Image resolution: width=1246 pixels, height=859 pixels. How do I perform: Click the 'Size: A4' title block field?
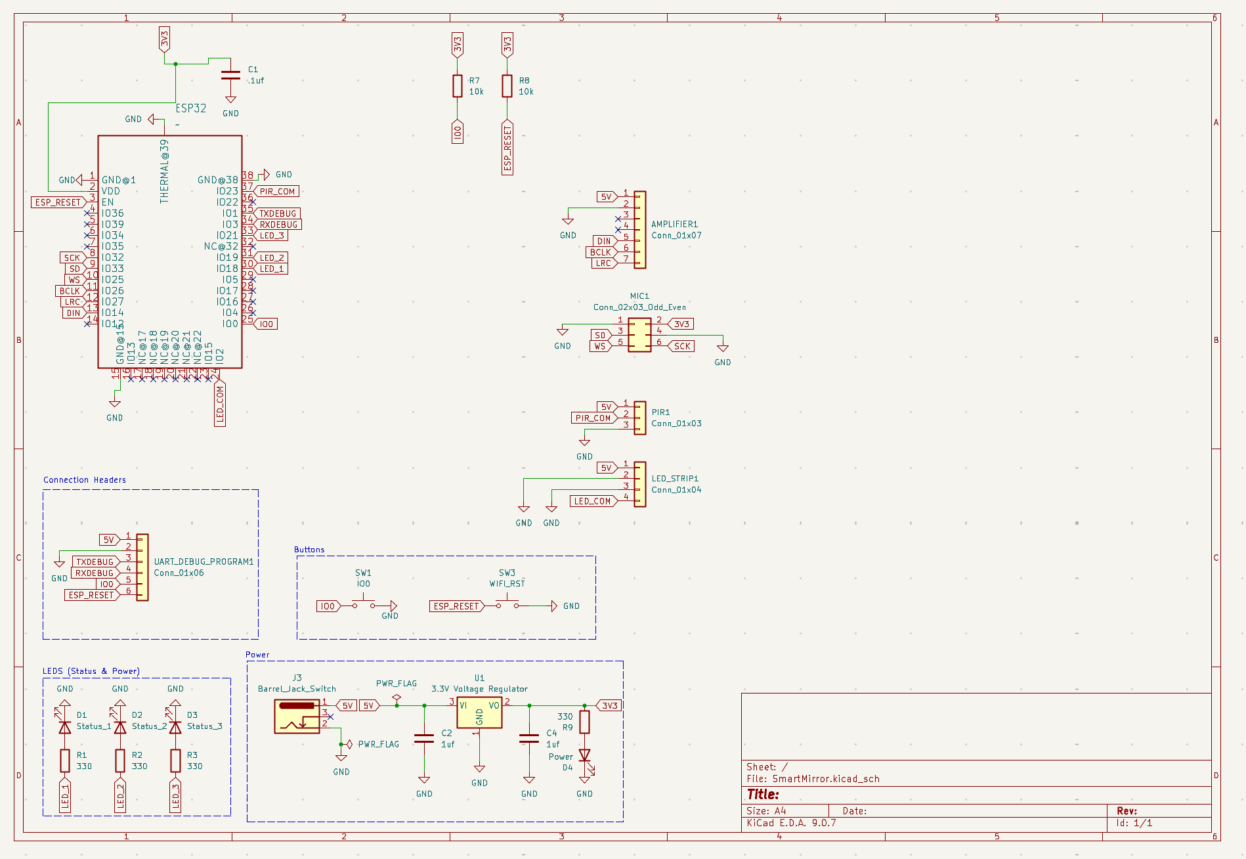(766, 811)
